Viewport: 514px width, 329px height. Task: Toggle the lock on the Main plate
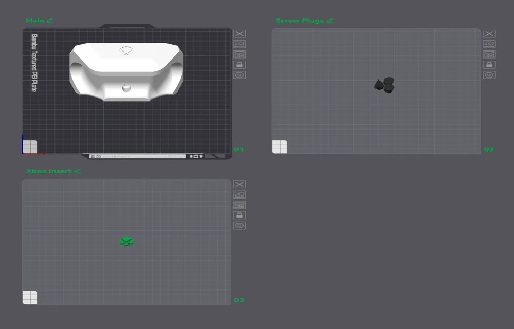tap(240, 64)
